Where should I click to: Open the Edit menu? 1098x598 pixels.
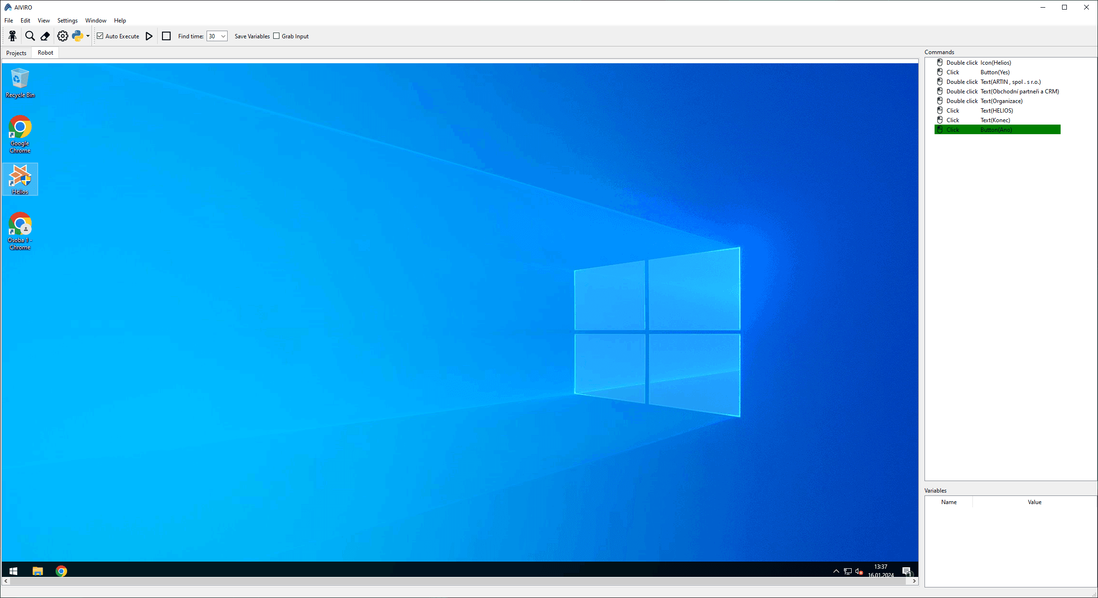(x=25, y=21)
